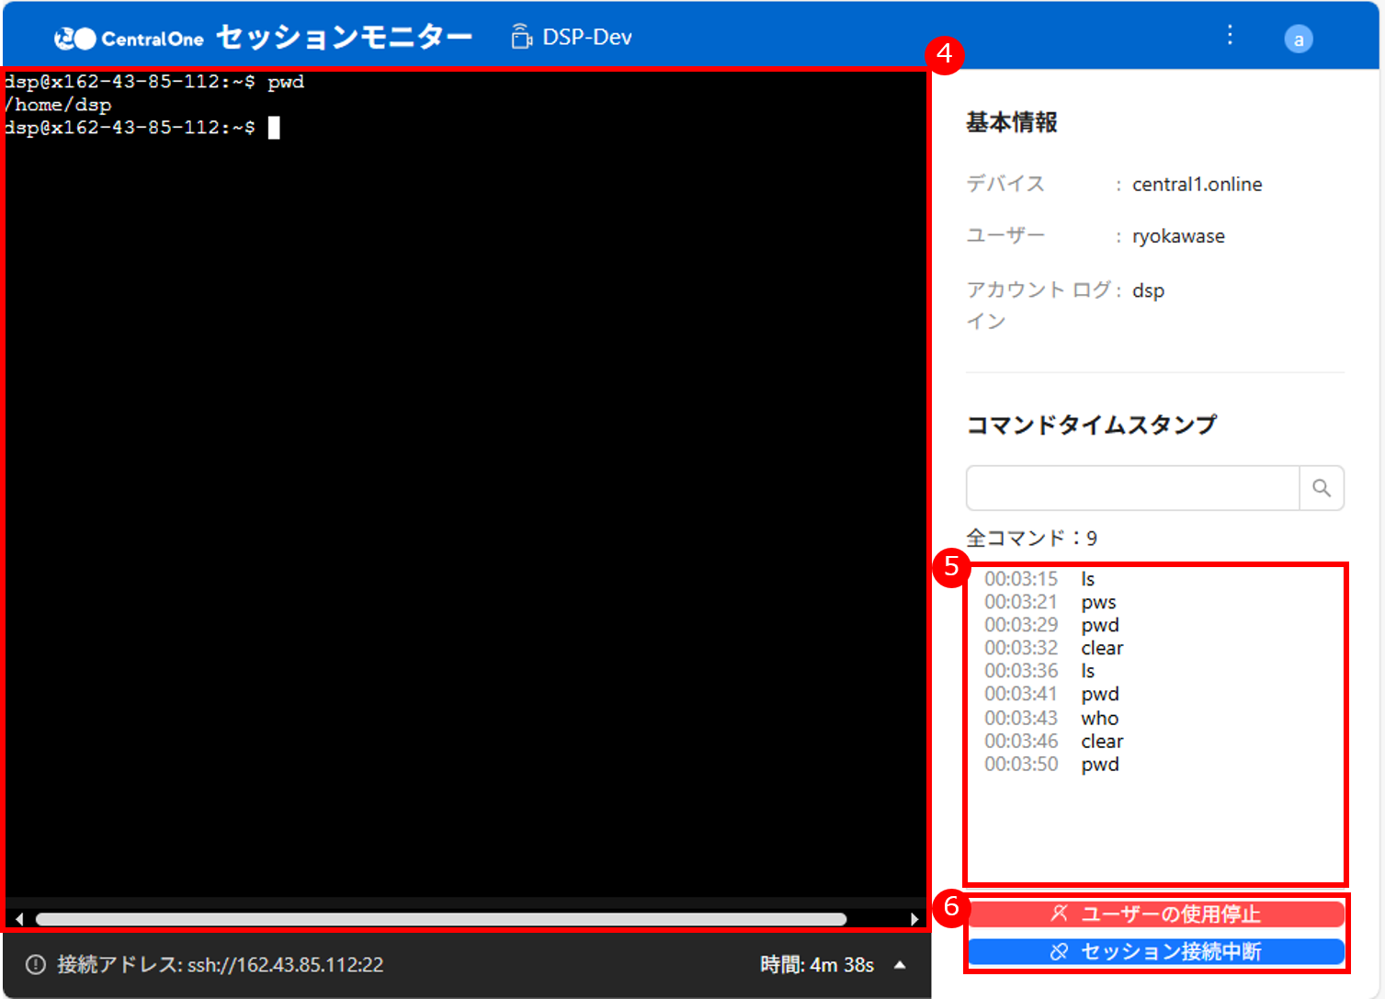Image resolution: width=1385 pixels, height=999 pixels.
Task: Click the terminal scrollbar left arrow
Action: tap(19, 919)
